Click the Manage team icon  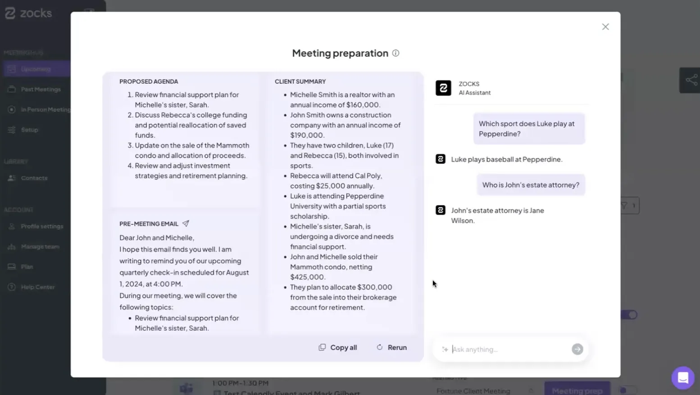pyautogui.click(x=12, y=247)
